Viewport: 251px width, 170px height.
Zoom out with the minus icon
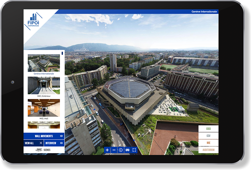114,150
